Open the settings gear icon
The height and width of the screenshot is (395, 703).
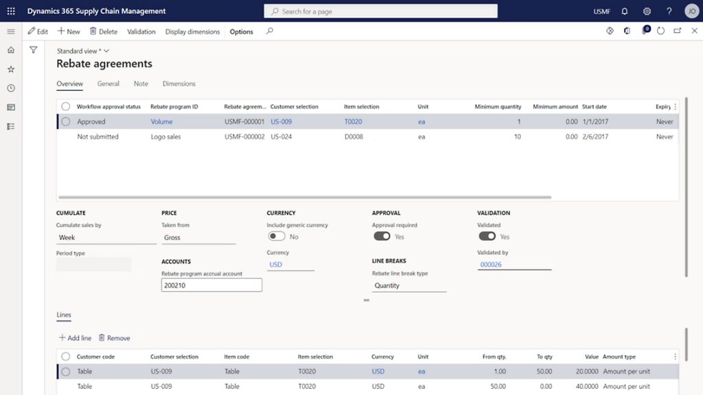(647, 12)
